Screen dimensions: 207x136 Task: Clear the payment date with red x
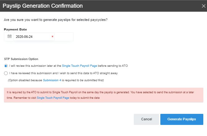click(53, 37)
